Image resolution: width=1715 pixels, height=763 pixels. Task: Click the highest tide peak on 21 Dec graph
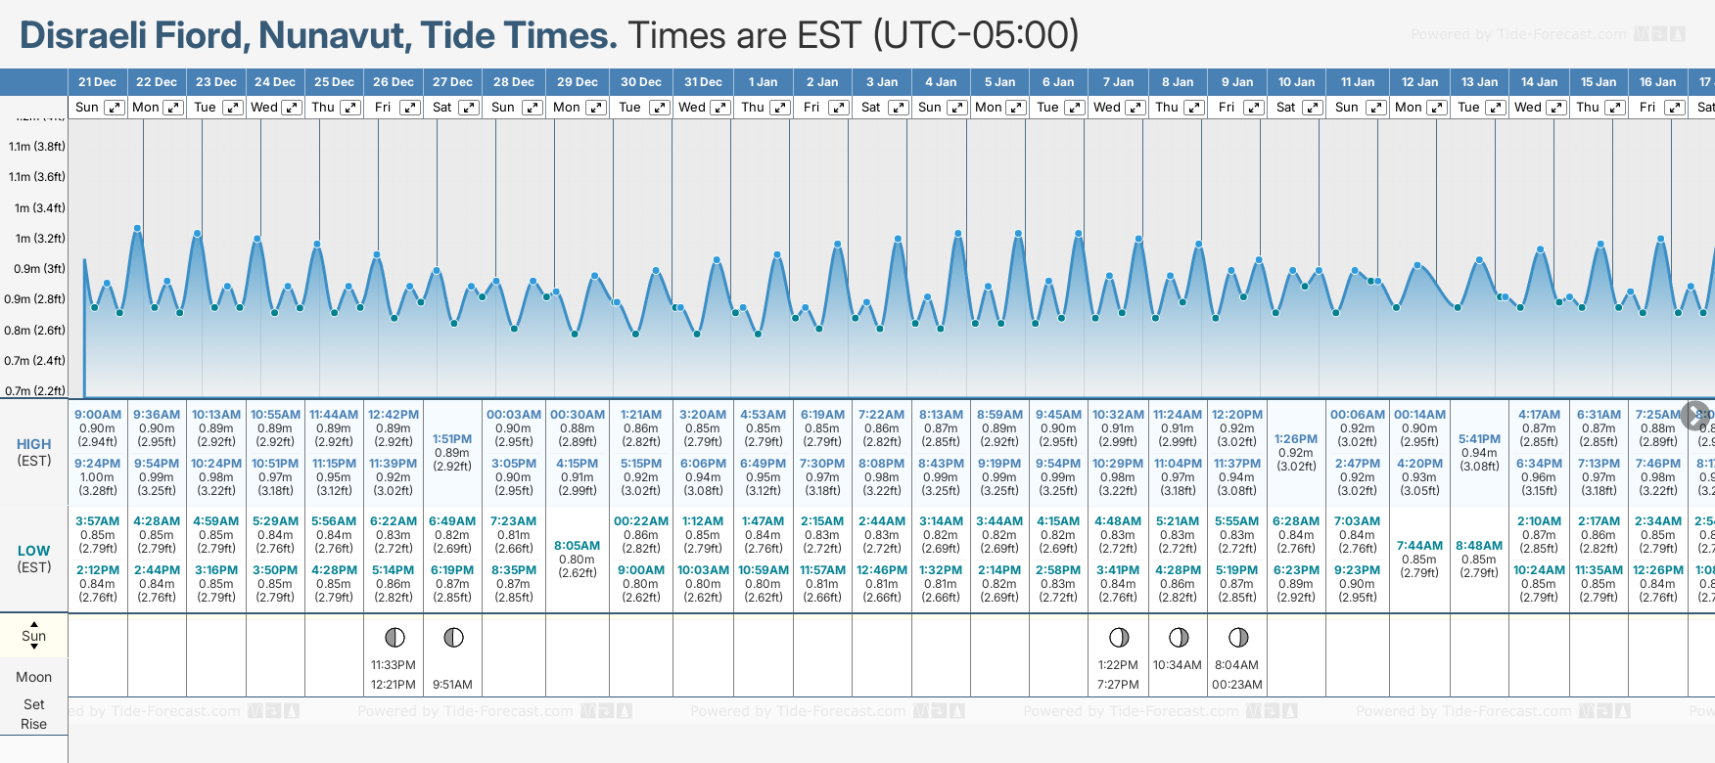[x=137, y=228]
